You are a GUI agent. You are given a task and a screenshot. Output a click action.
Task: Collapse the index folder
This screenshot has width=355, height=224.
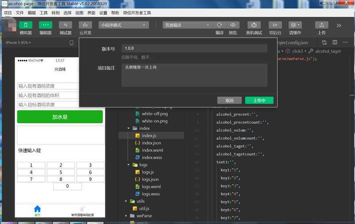pos(128,128)
